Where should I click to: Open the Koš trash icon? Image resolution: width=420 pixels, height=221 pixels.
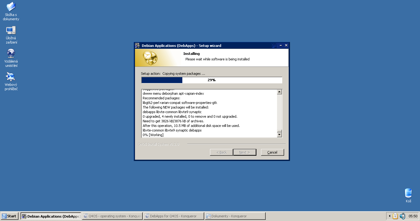pyautogui.click(x=408, y=196)
